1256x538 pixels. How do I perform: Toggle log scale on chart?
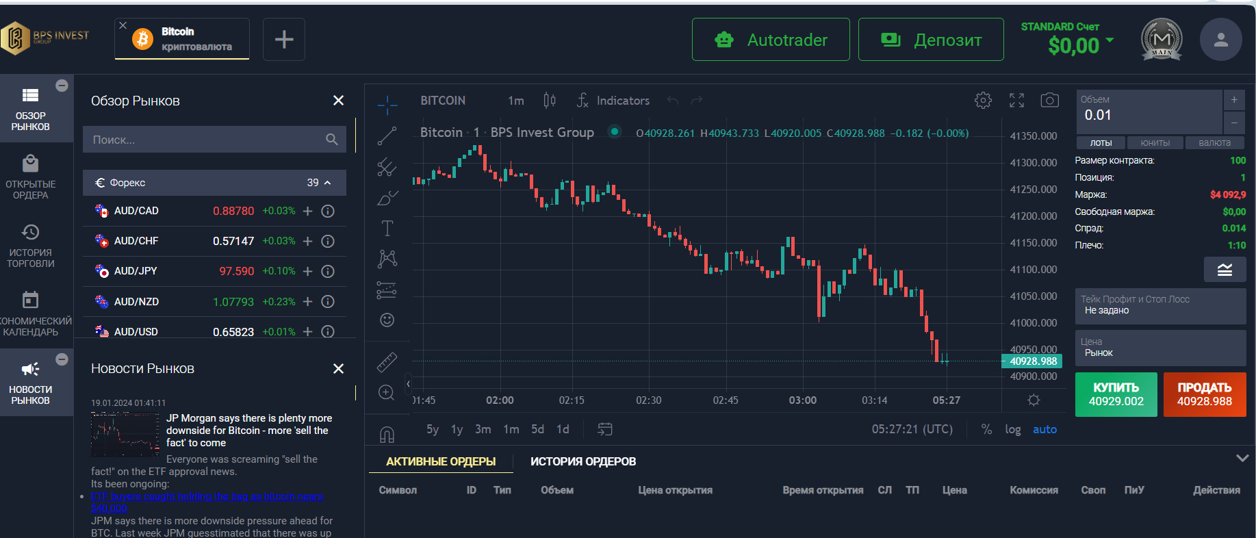(1013, 429)
